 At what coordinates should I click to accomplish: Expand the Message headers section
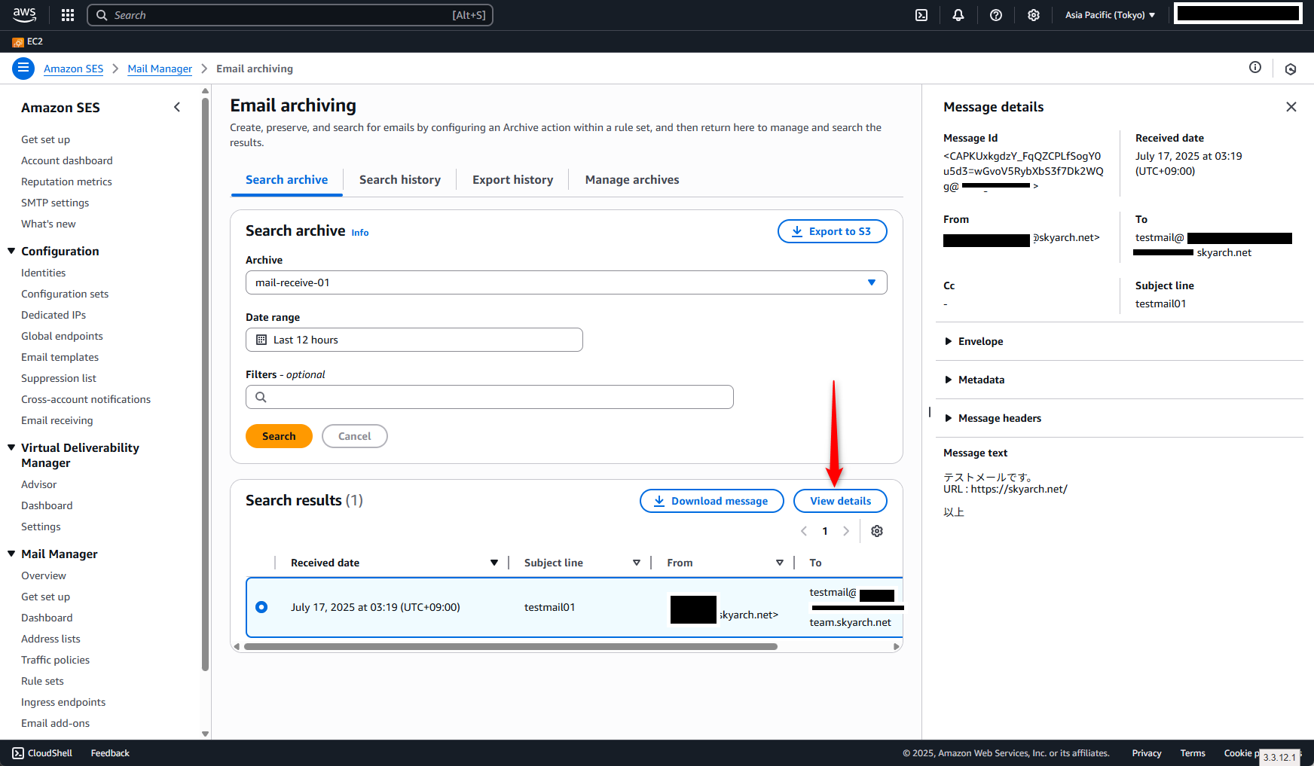pos(998,418)
